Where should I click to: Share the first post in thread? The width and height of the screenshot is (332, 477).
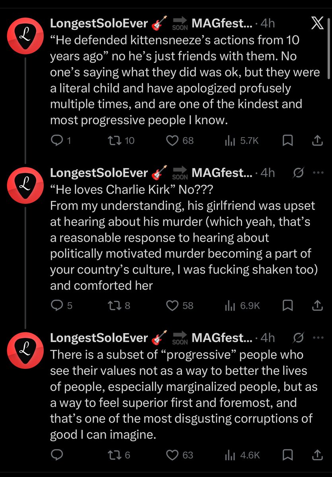click(317, 140)
